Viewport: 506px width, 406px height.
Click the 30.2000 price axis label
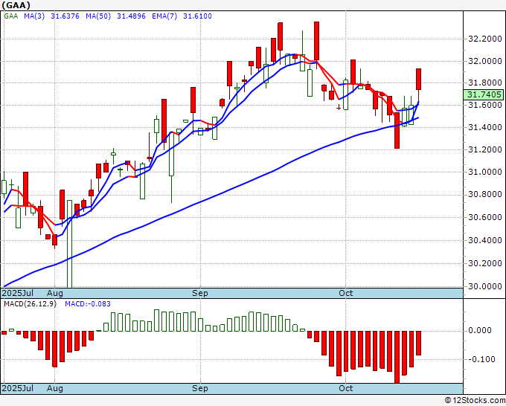pyautogui.click(x=485, y=263)
